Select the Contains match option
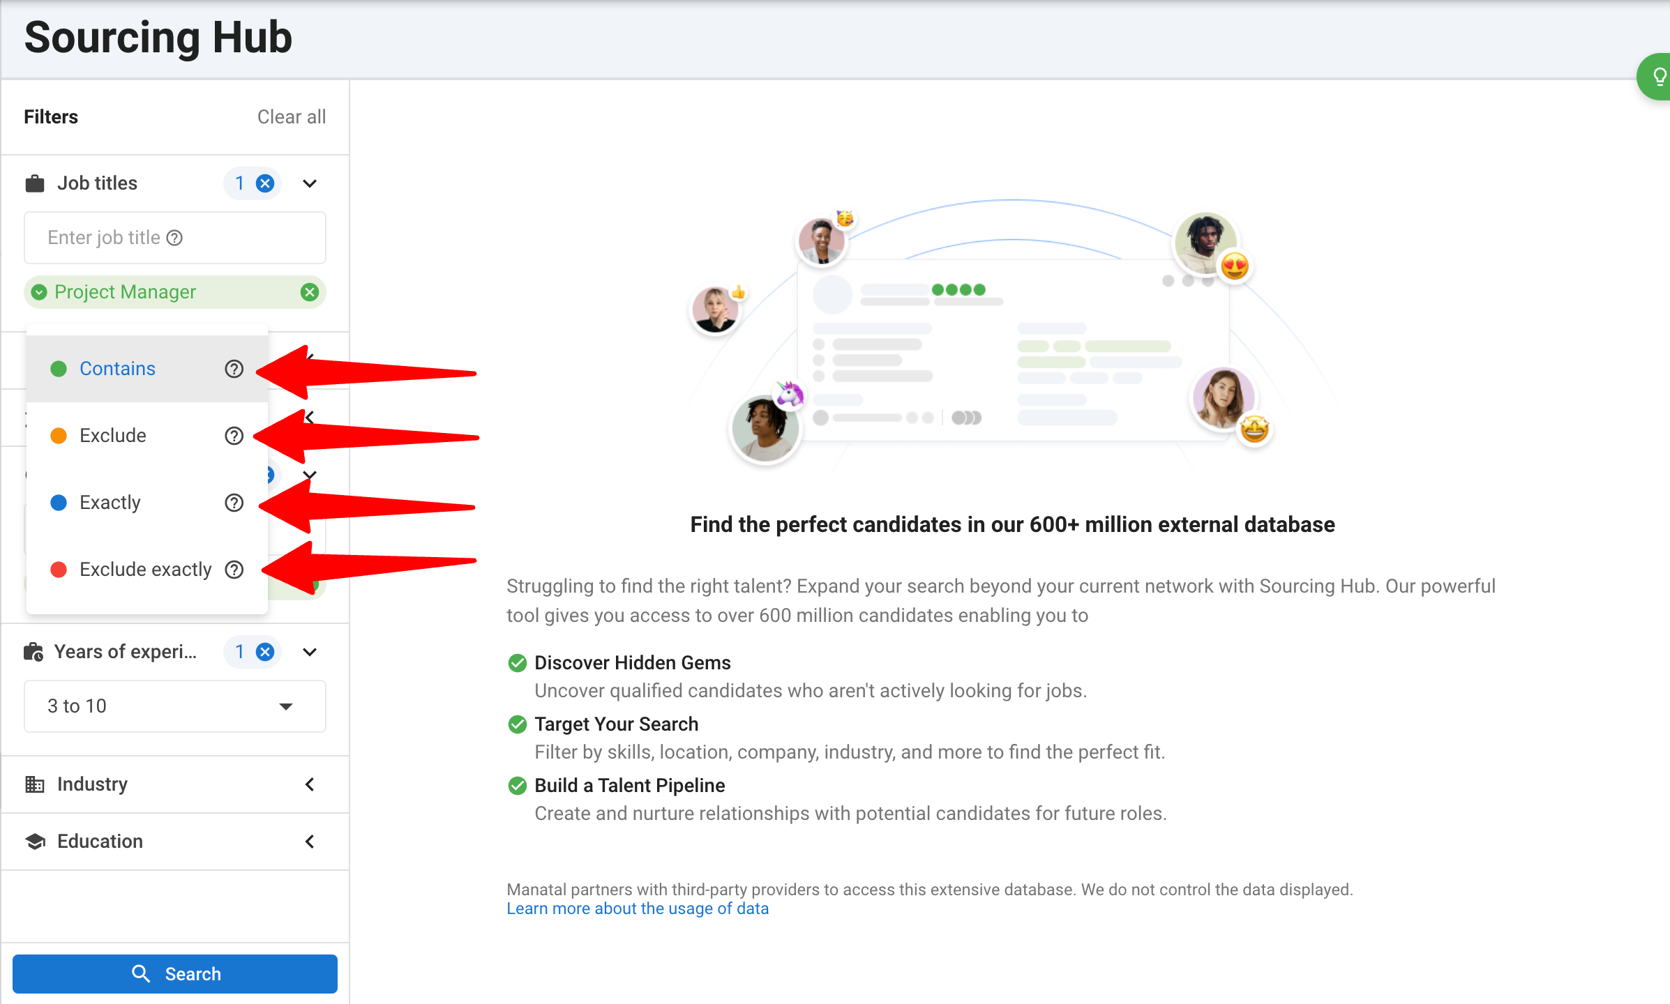 point(117,369)
